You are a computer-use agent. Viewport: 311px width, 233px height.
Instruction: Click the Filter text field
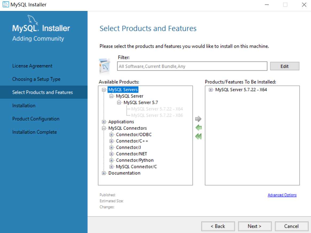[192, 66]
